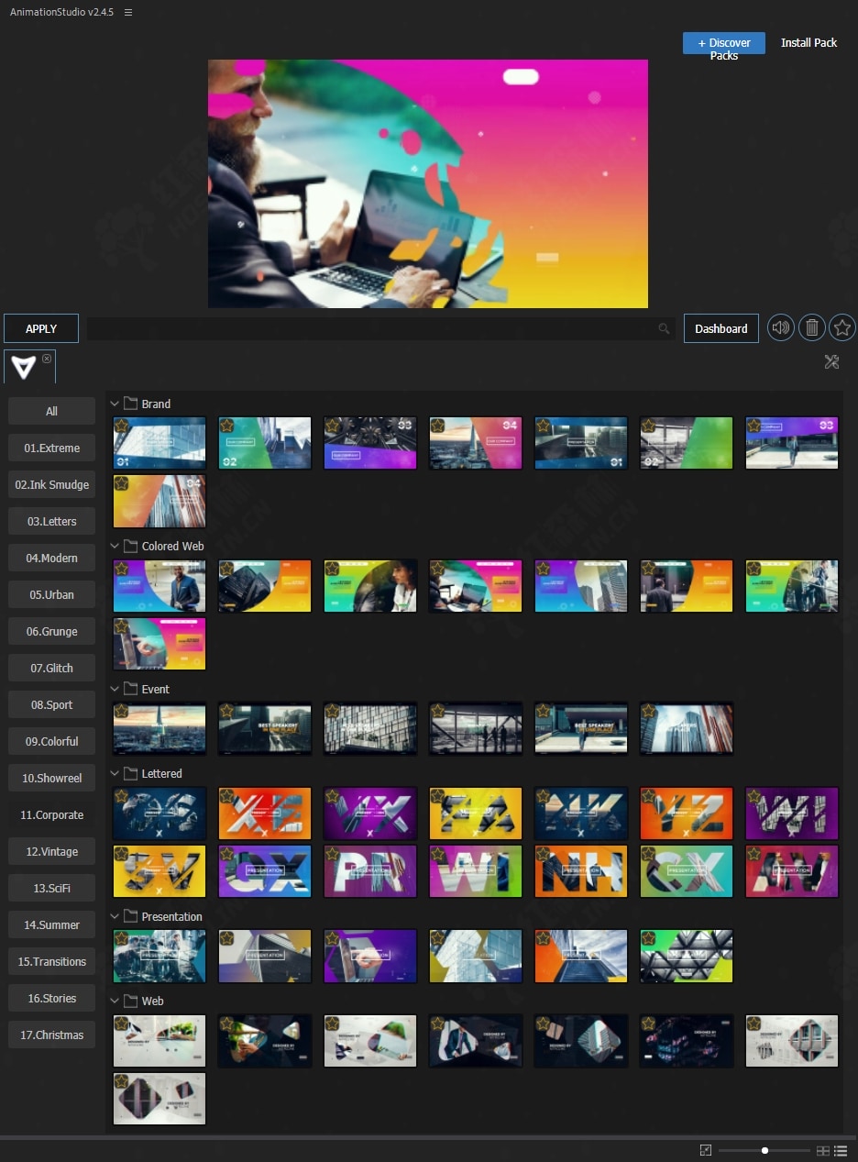Select the 14.Summer category
858x1162 pixels.
(x=51, y=924)
